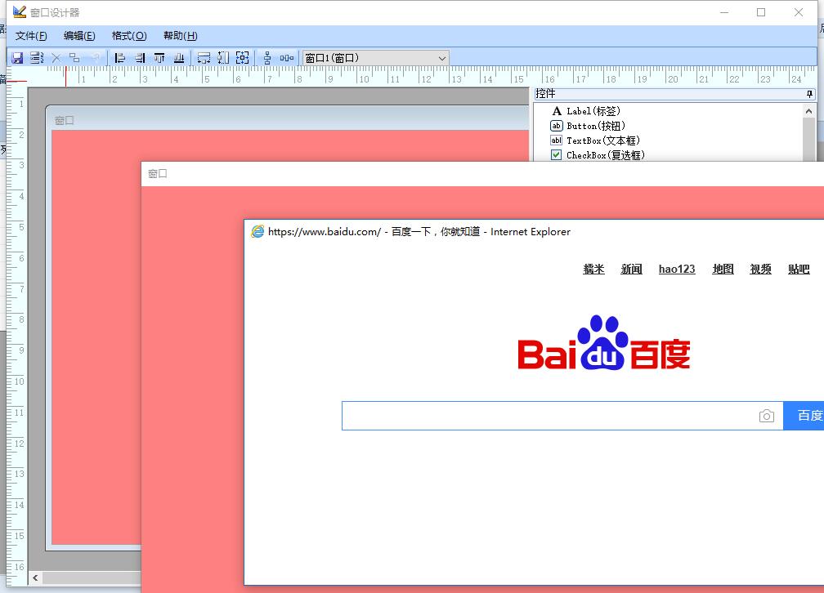Image resolution: width=824 pixels, height=593 pixels.
Task: Click the Internet Explorer window title text
Action: click(x=419, y=232)
